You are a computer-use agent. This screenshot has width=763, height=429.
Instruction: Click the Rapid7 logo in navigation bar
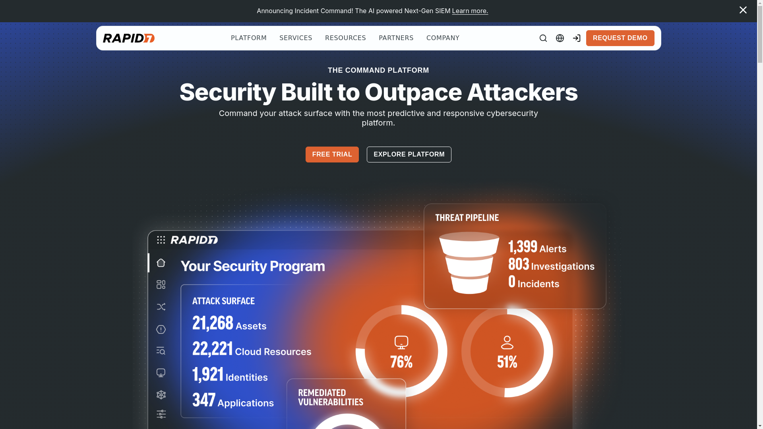point(129,38)
